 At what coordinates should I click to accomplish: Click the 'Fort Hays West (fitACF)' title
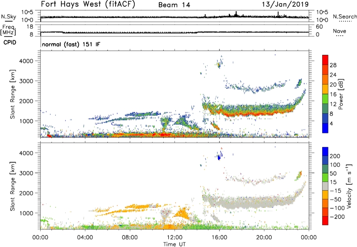88,4
